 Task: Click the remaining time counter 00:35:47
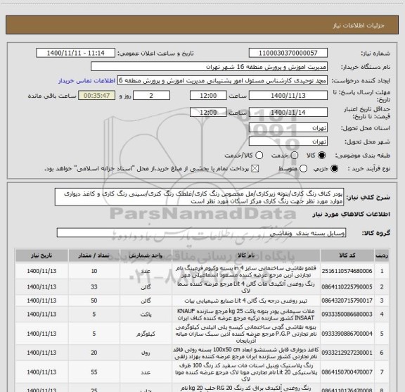click(x=97, y=96)
